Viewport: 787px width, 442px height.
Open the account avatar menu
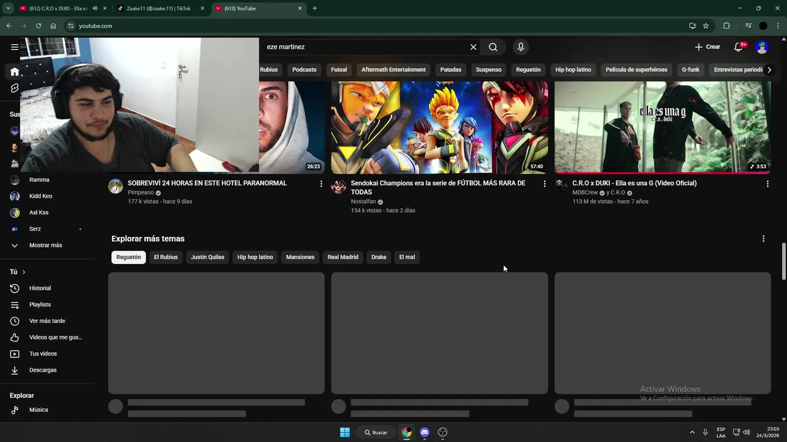tap(762, 47)
